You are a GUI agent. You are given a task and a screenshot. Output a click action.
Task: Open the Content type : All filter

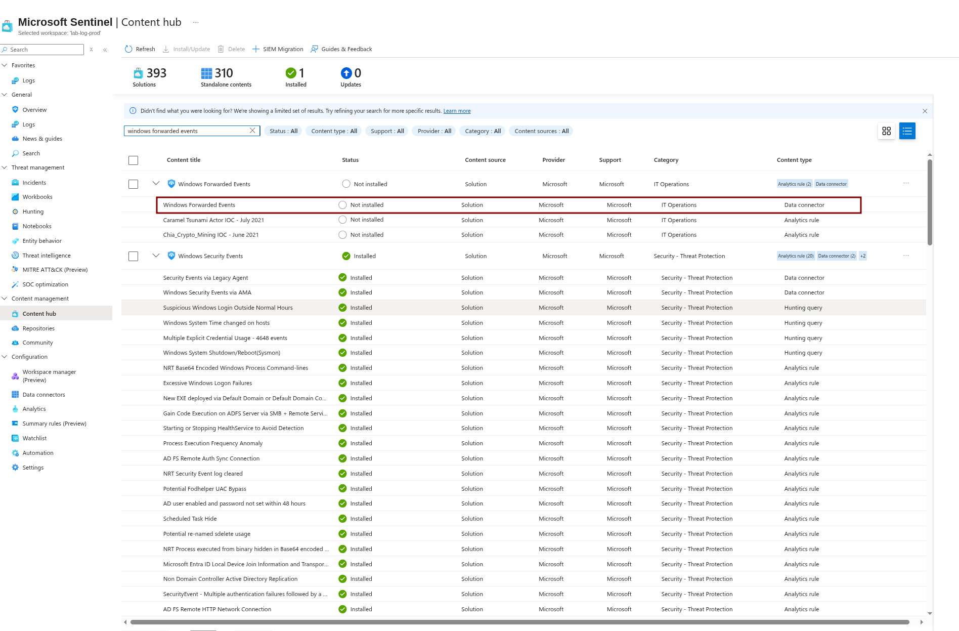coord(334,131)
